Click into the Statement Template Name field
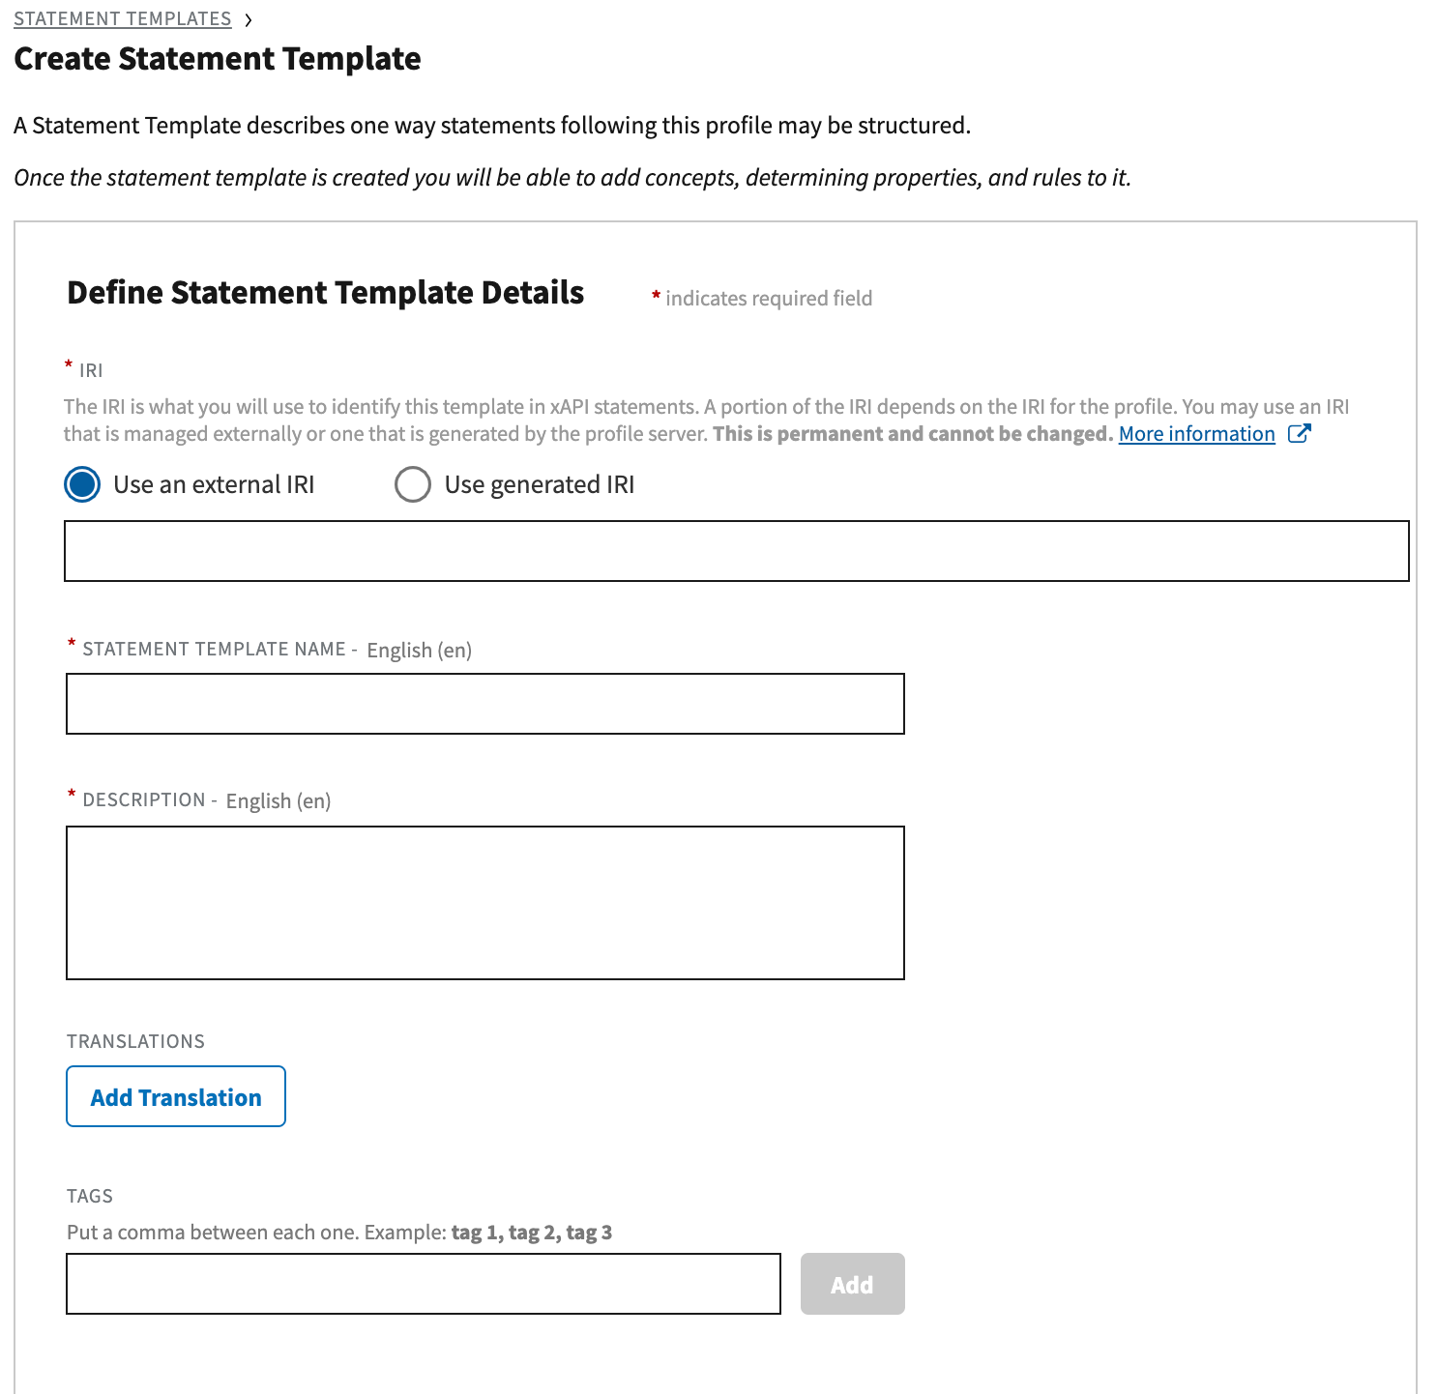This screenshot has width=1437, height=1394. tap(484, 704)
